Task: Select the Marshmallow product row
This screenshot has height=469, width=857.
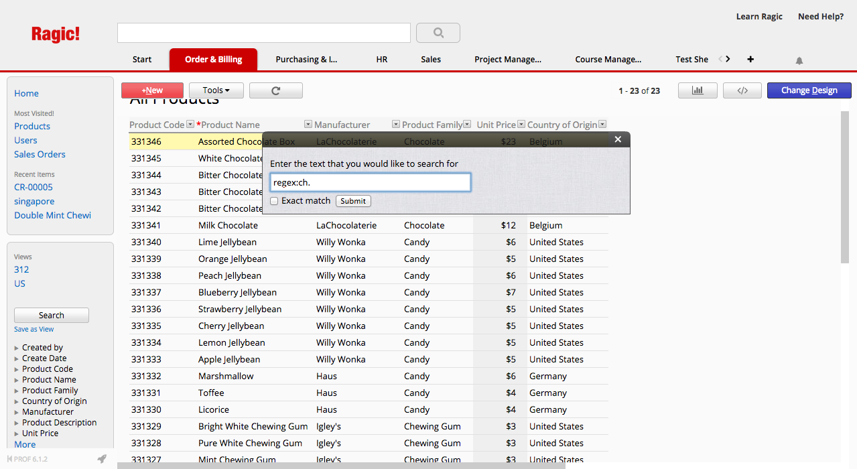Action: [x=369, y=376]
